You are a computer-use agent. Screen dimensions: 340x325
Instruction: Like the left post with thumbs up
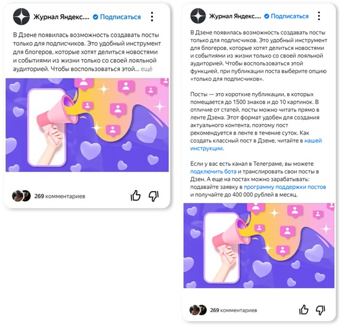[136, 195]
